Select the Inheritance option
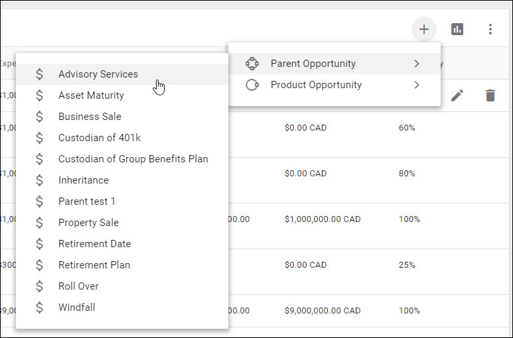This screenshot has width=513, height=338. point(84,180)
